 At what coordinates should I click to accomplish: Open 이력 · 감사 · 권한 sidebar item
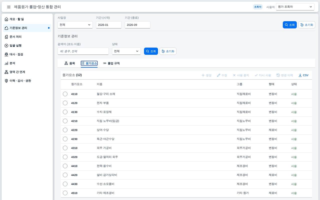tap(27, 81)
